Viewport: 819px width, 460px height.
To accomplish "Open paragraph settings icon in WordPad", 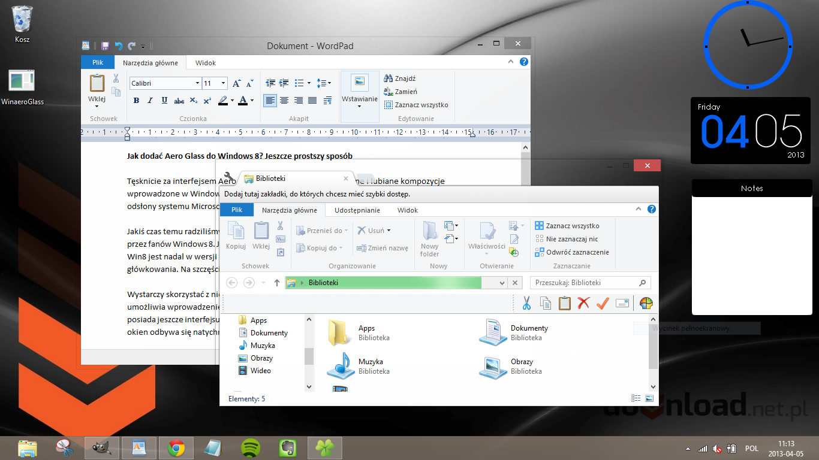I will coord(327,100).
